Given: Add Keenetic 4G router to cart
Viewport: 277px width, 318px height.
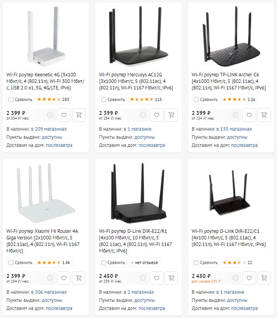Looking at the screenshot, I should [79, 115].
